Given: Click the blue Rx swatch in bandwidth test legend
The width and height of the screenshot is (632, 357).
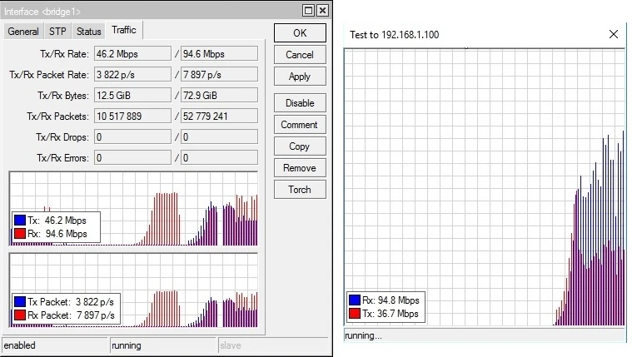Looking at the screenshot, I should click(x=356, y=300).
